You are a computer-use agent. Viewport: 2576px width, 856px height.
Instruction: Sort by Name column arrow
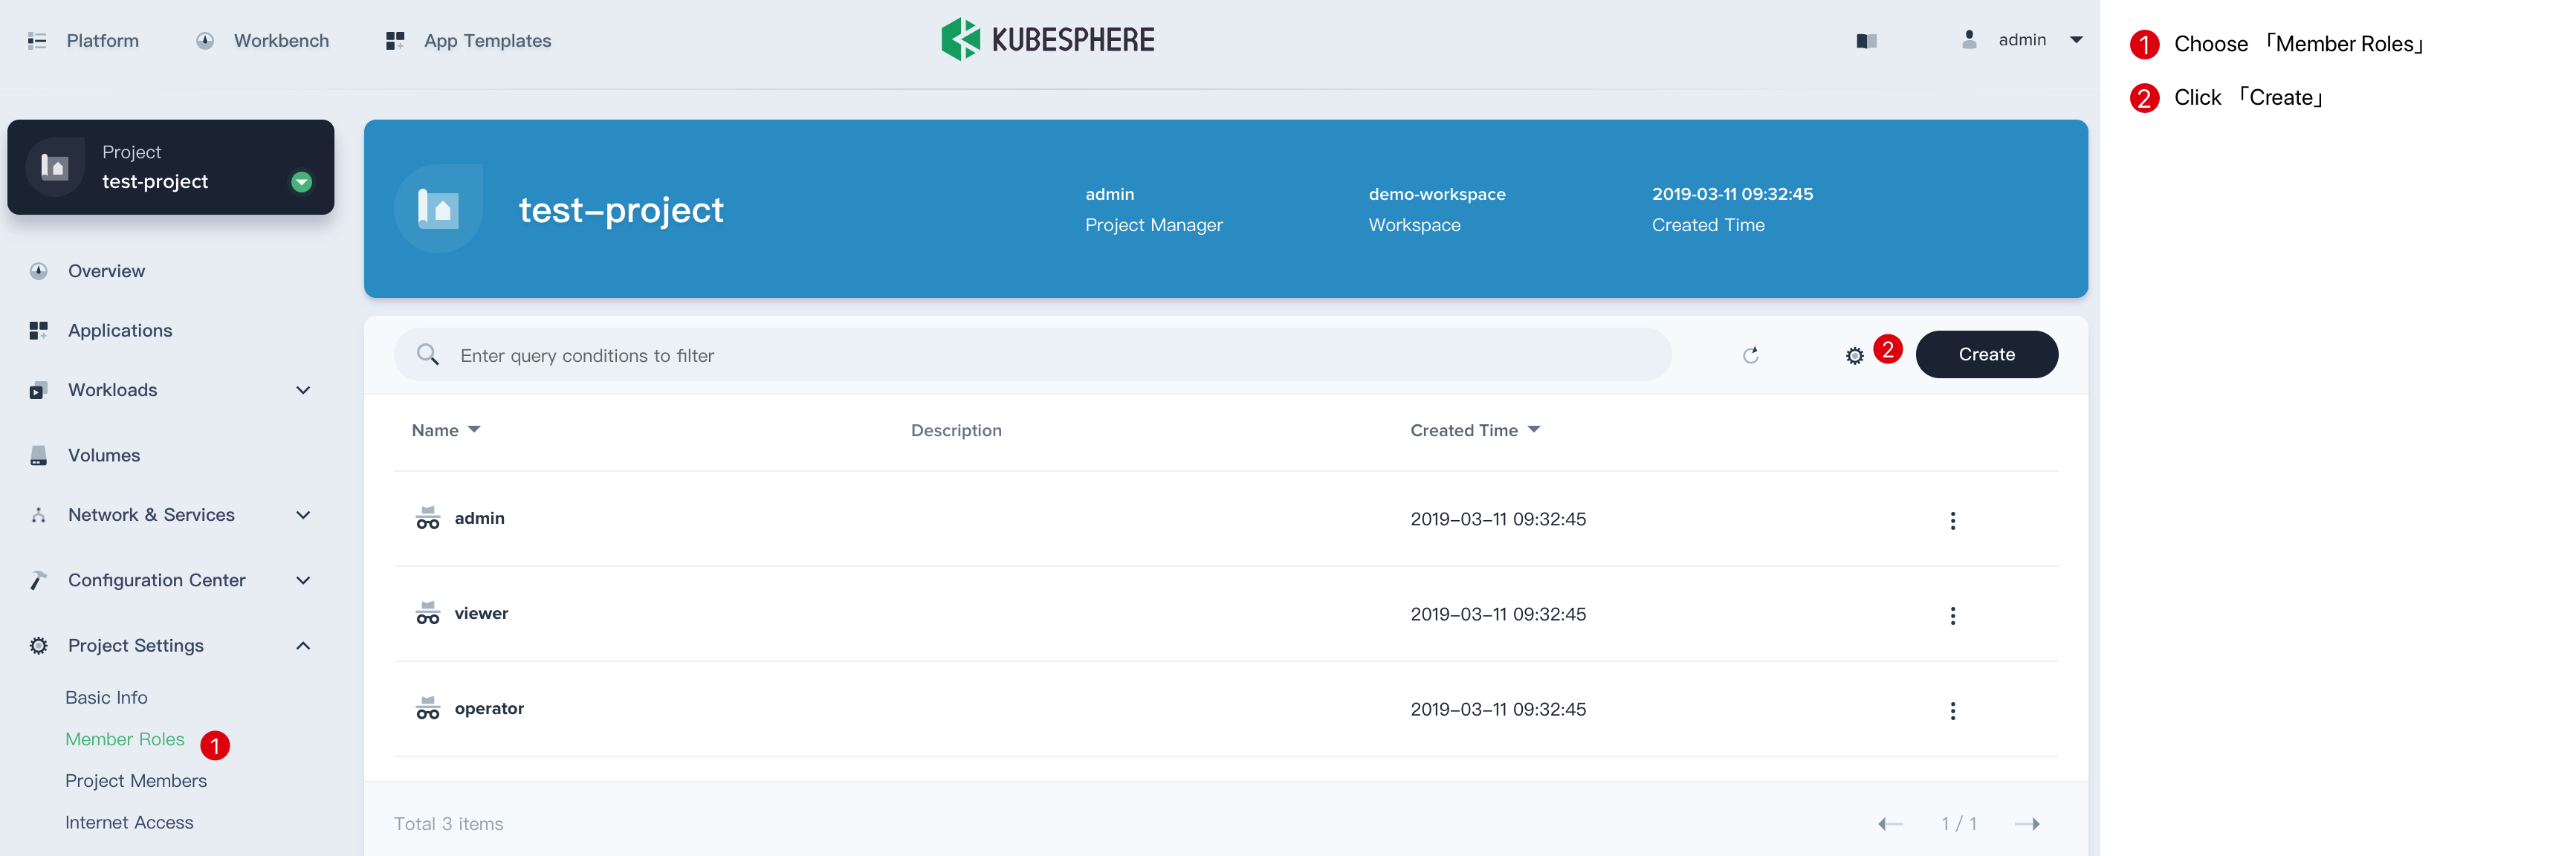click(474, 430)
